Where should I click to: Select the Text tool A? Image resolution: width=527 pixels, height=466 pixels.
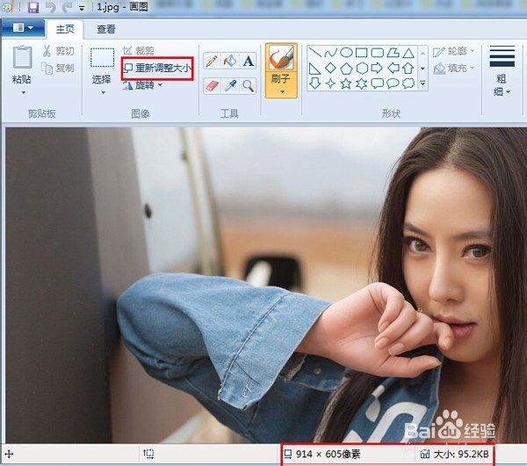coord(248,61)
